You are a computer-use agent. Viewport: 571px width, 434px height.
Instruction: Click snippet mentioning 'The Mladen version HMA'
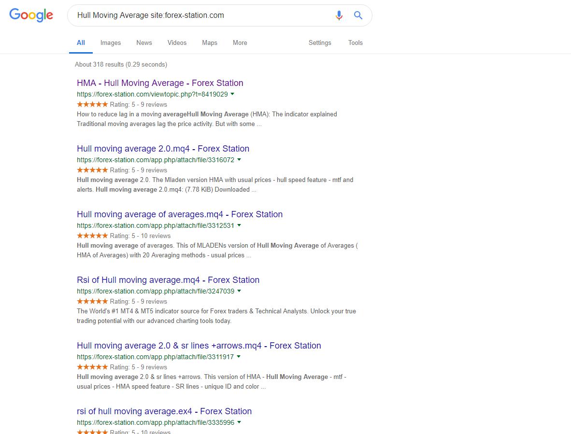pos(215,184)
